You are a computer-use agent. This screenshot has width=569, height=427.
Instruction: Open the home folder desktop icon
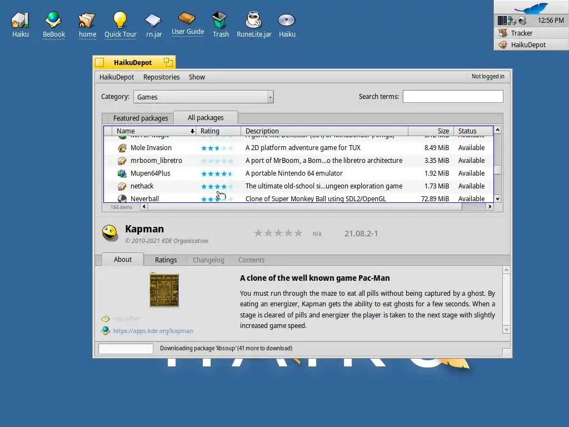click(87, 21)
